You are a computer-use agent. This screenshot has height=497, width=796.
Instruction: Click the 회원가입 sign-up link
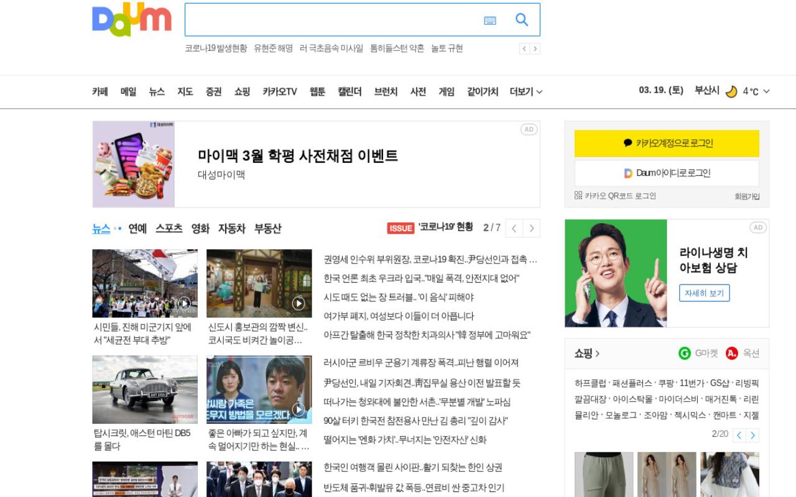[747, 196]
